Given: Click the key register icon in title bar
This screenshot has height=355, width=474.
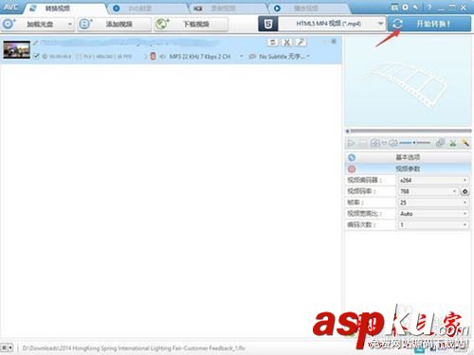Looking at the screenshot, I should 416,8.
